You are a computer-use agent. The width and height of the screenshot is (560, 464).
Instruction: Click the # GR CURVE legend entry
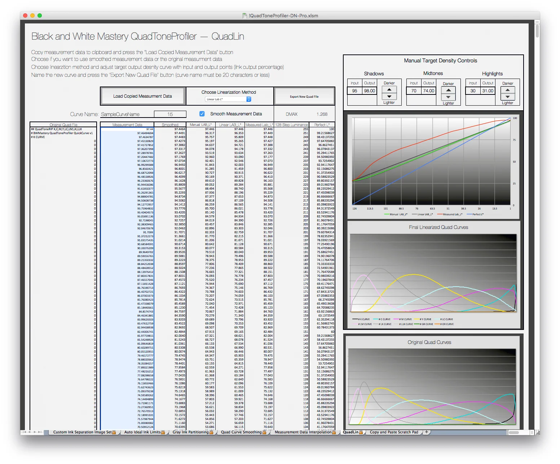click(424, 324)
